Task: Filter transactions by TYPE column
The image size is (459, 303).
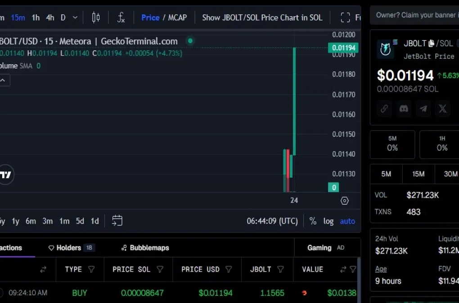Action: coord(91,269)
